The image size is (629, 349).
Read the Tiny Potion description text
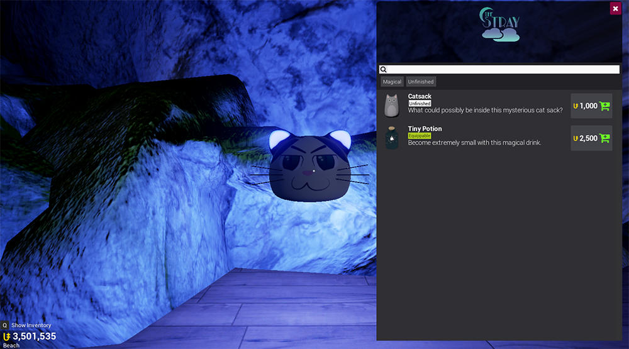click(474, 142)
